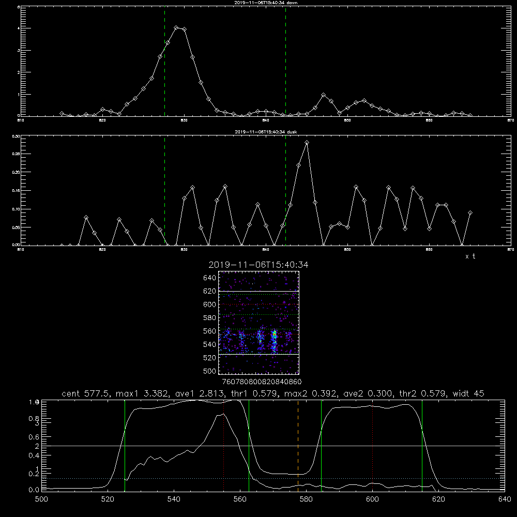Click y-axis label '0.6' of bottom plot
Screen dimensions: 517x517
34,437
